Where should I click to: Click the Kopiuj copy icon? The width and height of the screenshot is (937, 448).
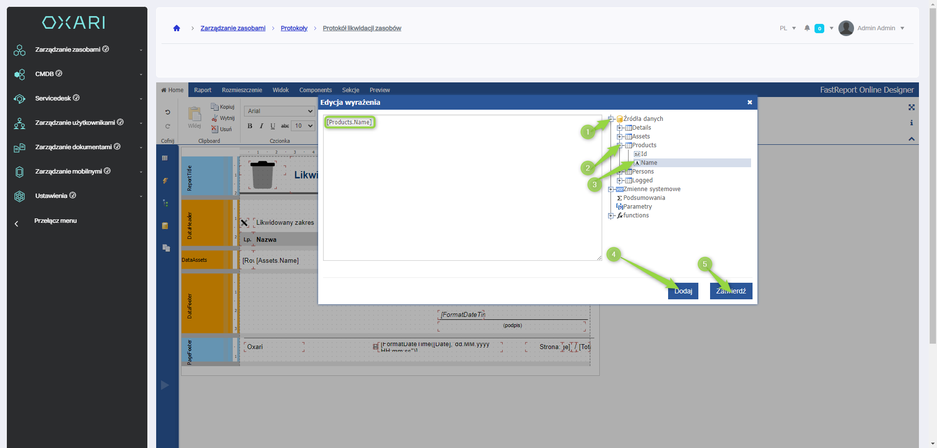(215, 107)
